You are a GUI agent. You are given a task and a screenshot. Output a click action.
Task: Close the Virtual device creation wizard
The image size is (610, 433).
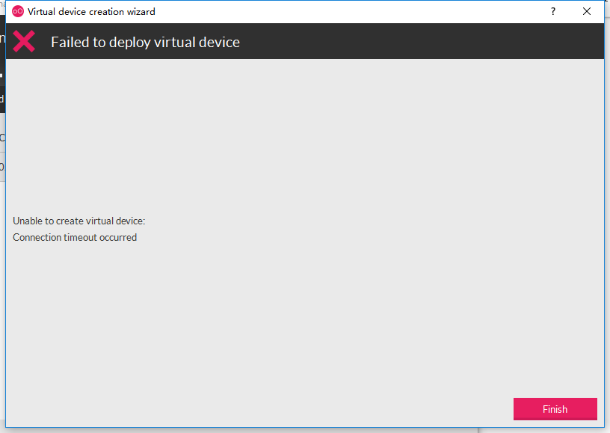point(587,11)
